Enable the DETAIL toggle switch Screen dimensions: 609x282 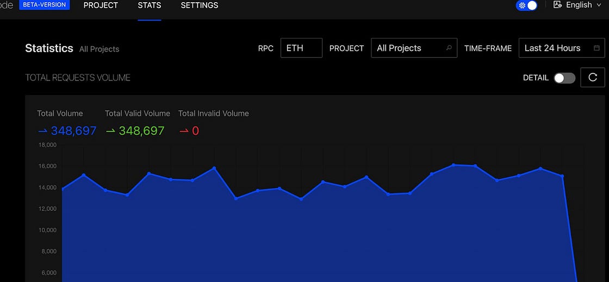564,78
